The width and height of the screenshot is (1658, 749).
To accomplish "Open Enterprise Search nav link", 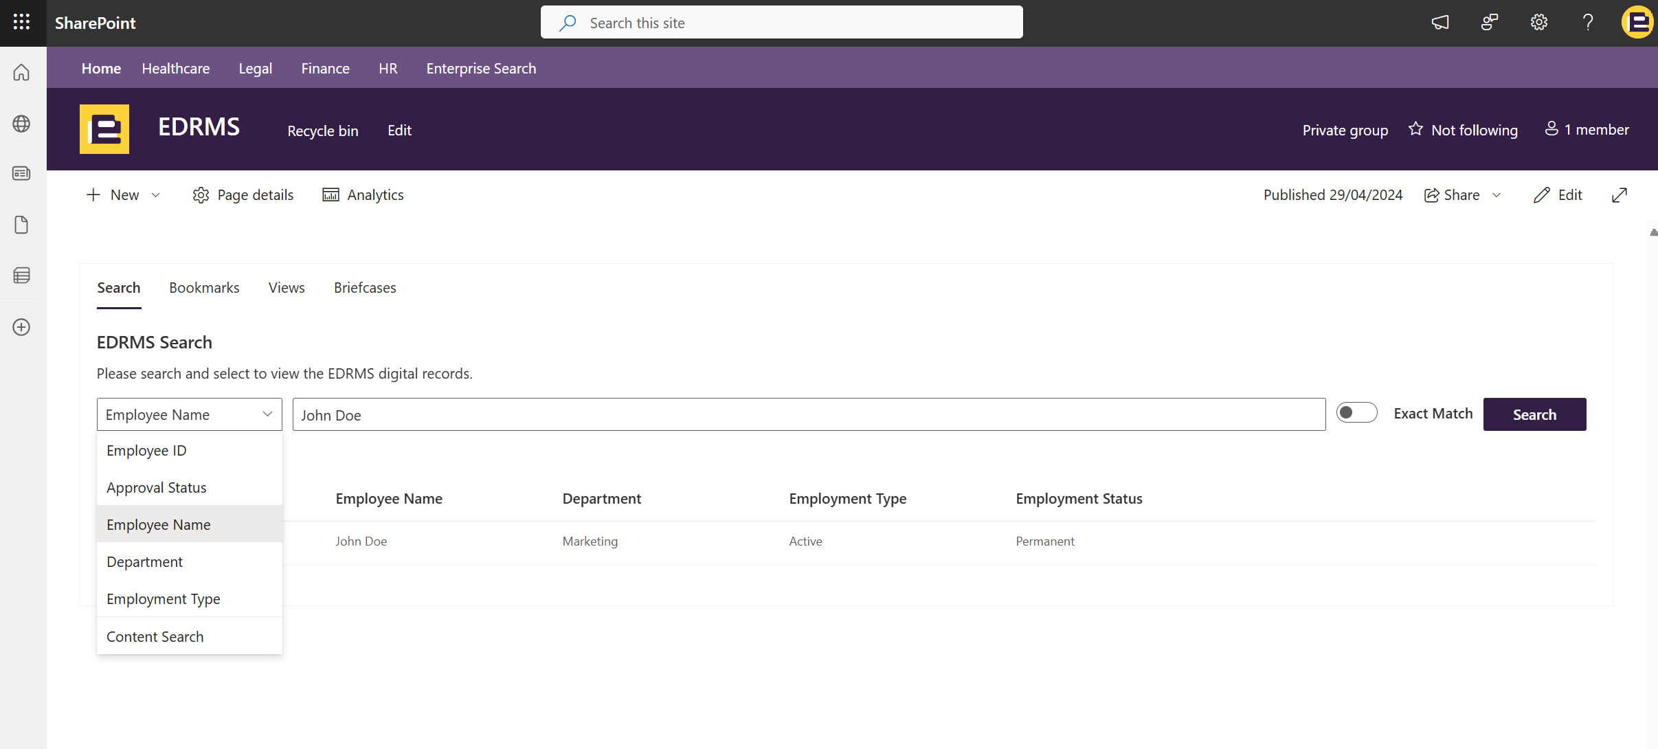I will point(481,69).
